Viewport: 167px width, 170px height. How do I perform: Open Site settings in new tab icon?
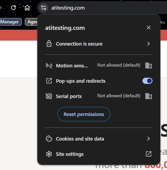point(149,154)
